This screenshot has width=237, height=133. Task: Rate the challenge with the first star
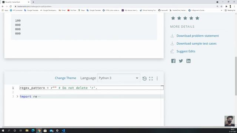click(173, 18)
